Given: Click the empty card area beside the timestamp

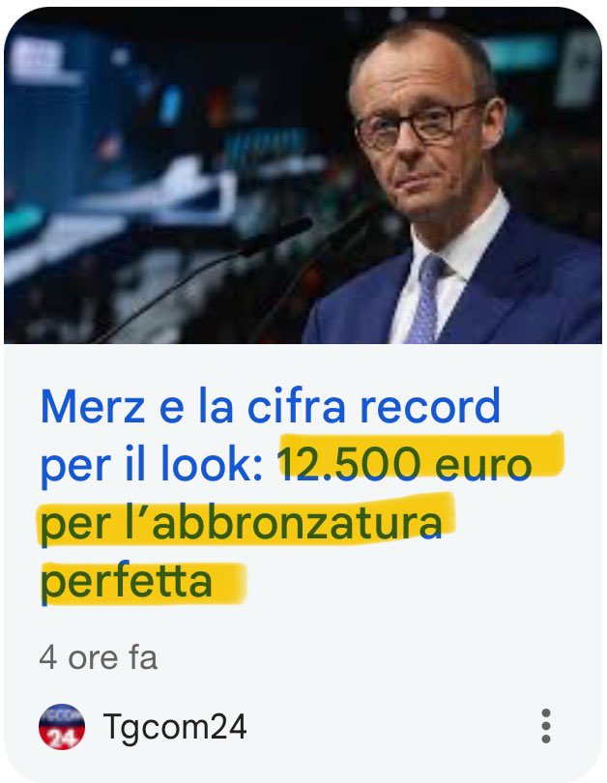Looking at the screenshot, I should coord(379,657).
